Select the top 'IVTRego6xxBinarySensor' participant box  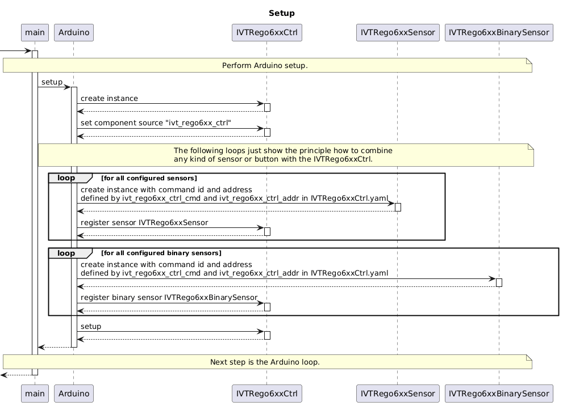499,32
